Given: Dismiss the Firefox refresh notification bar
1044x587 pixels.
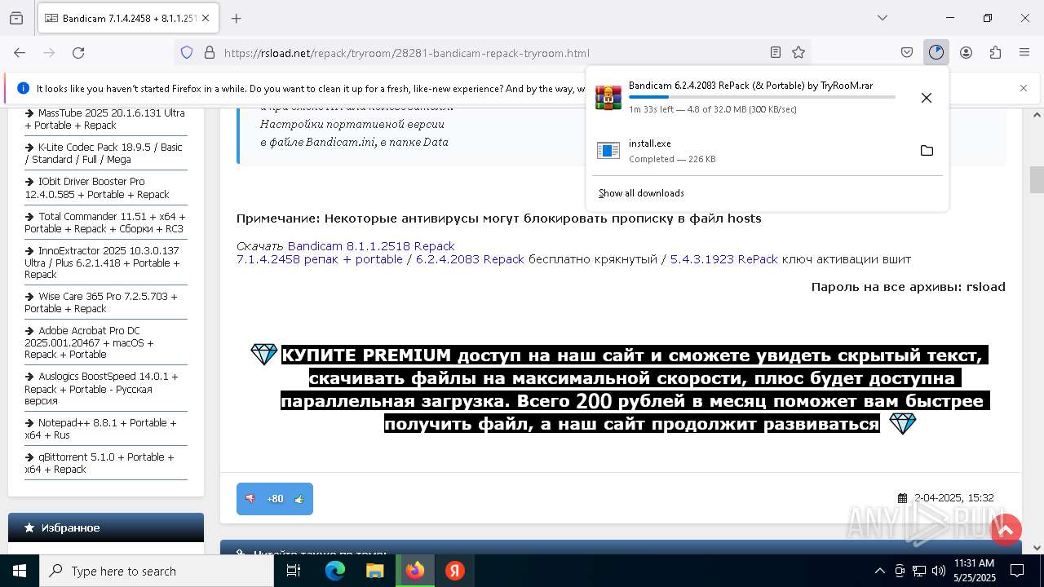Looking at the screenshot, I should tap(1024, 88).
